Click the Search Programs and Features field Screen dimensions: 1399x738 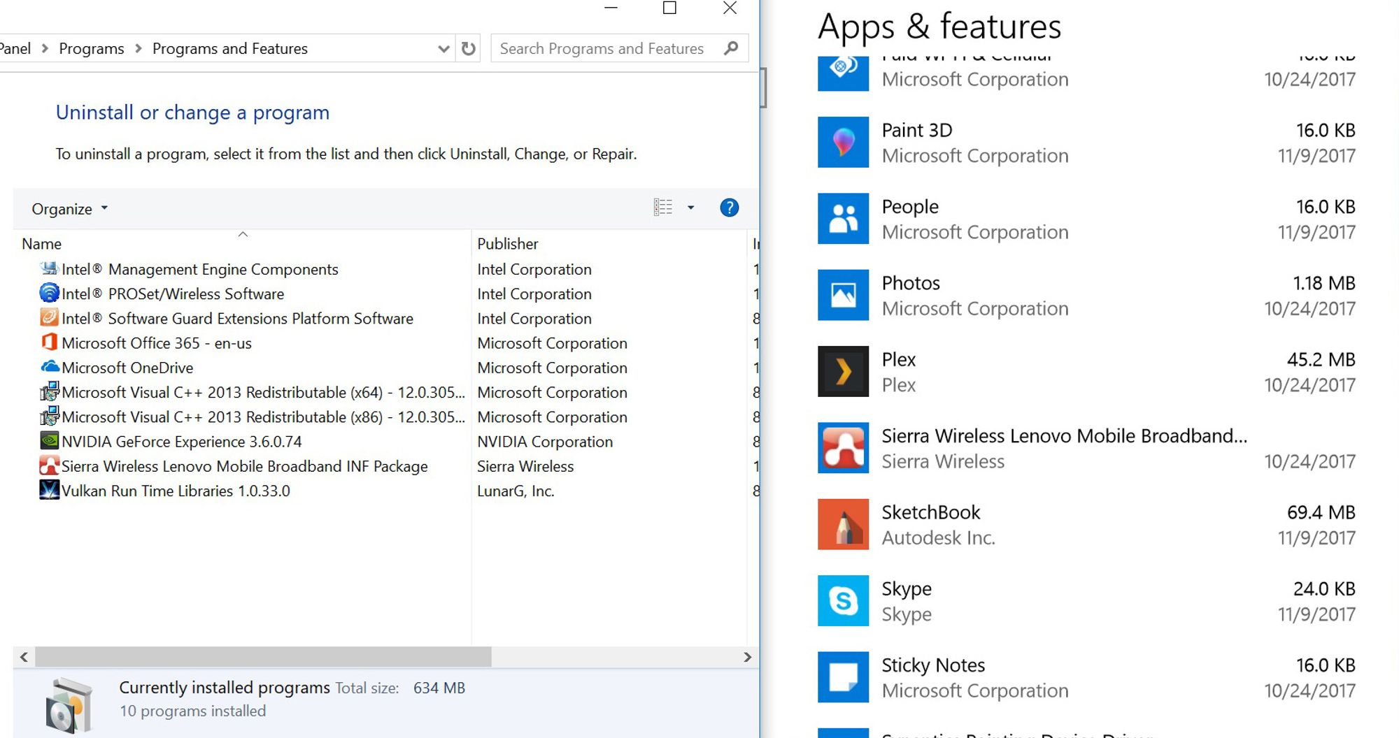pos(620,48)
